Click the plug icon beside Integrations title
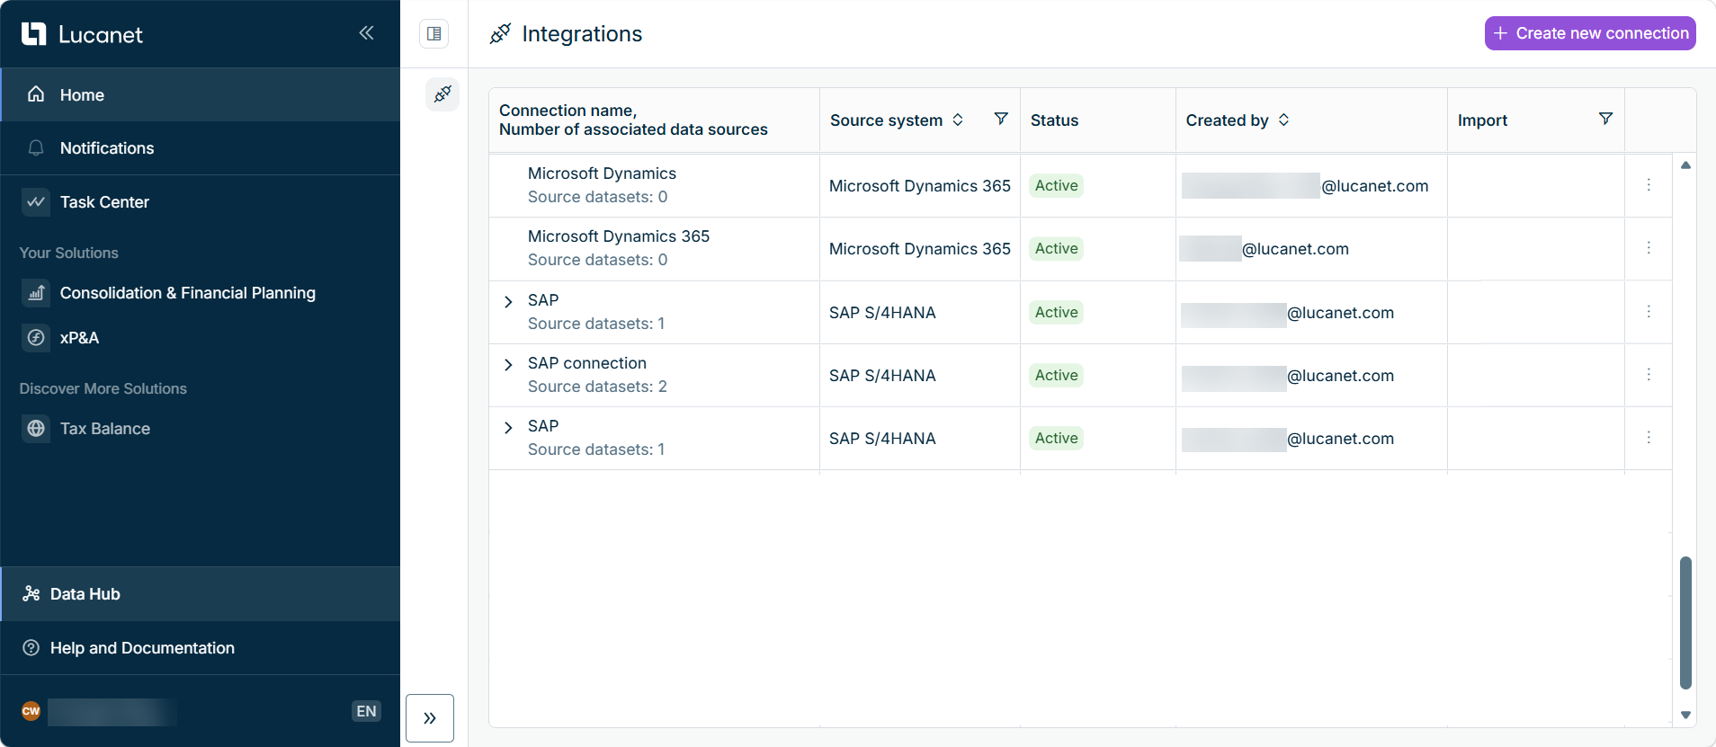Screen dimensions: 1716x747 click(x=500, y=34)
